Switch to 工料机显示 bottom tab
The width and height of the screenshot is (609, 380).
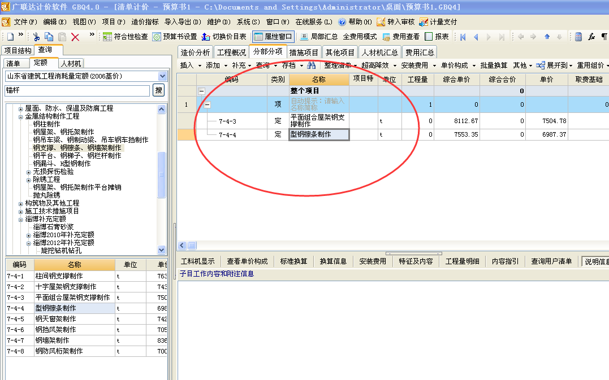pyautogui.click(x=198, y=261)
